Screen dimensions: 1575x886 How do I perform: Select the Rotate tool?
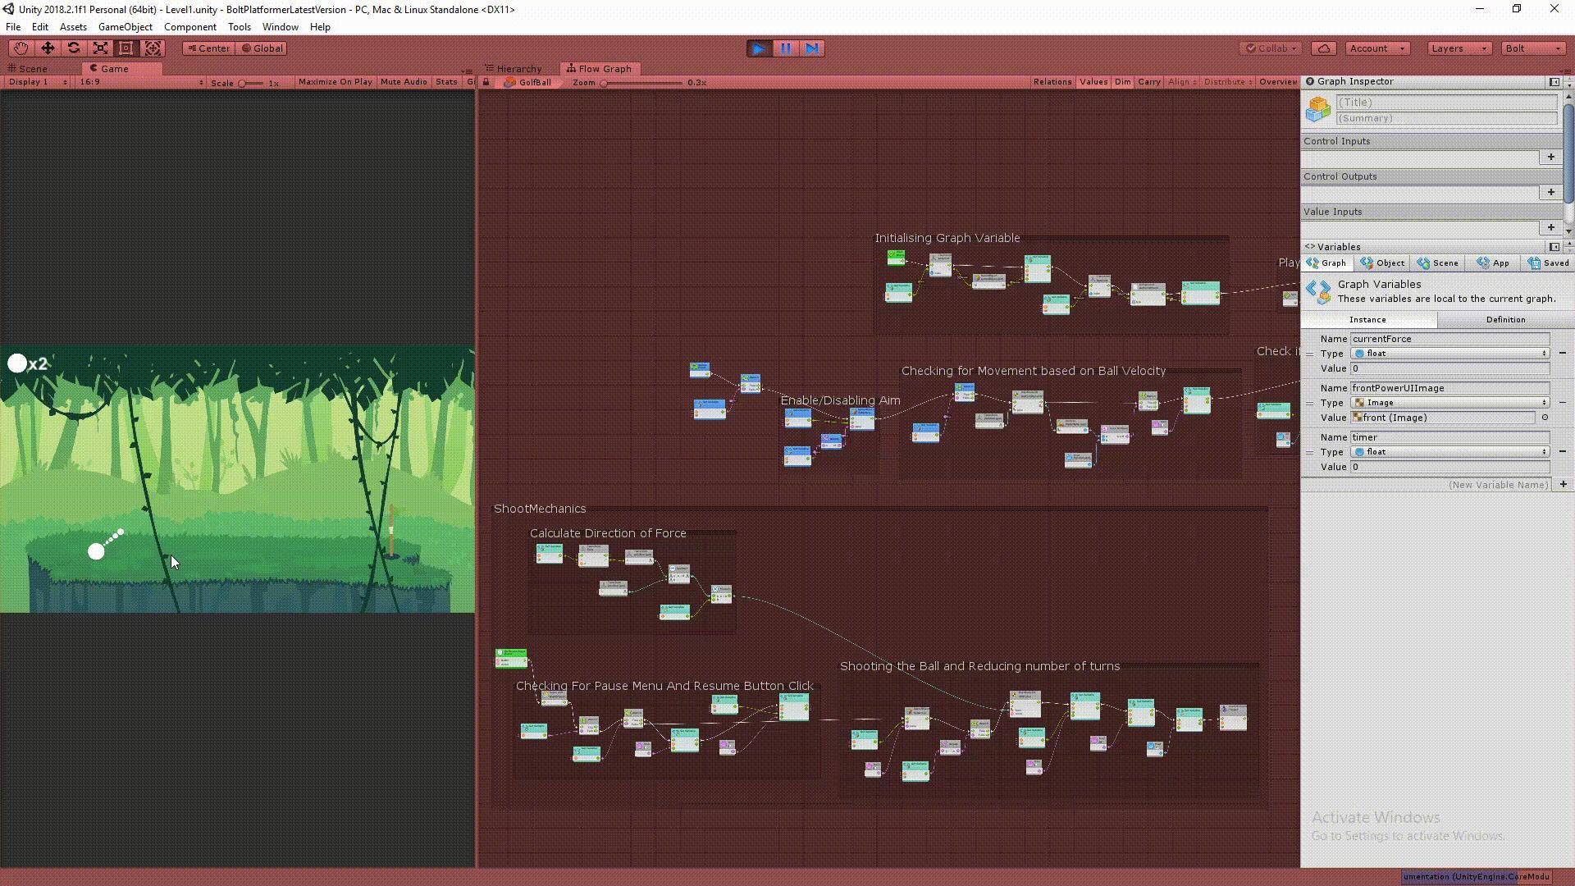coord(74,48)
